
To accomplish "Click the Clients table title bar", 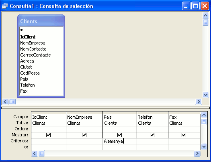I will [x=41, y=21].
